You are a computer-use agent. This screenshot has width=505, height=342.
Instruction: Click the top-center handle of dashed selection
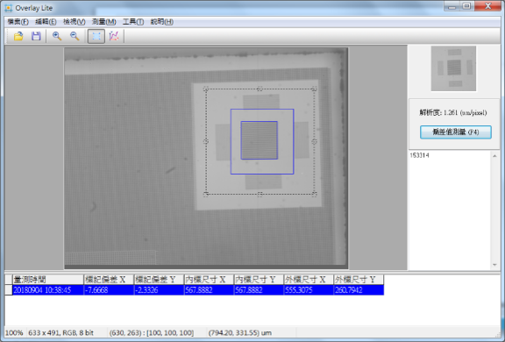click(x=260, y=89)
